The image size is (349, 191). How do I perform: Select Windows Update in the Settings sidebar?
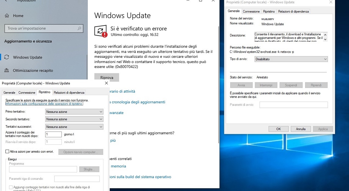pyautogui.click(x=28, y=57)
